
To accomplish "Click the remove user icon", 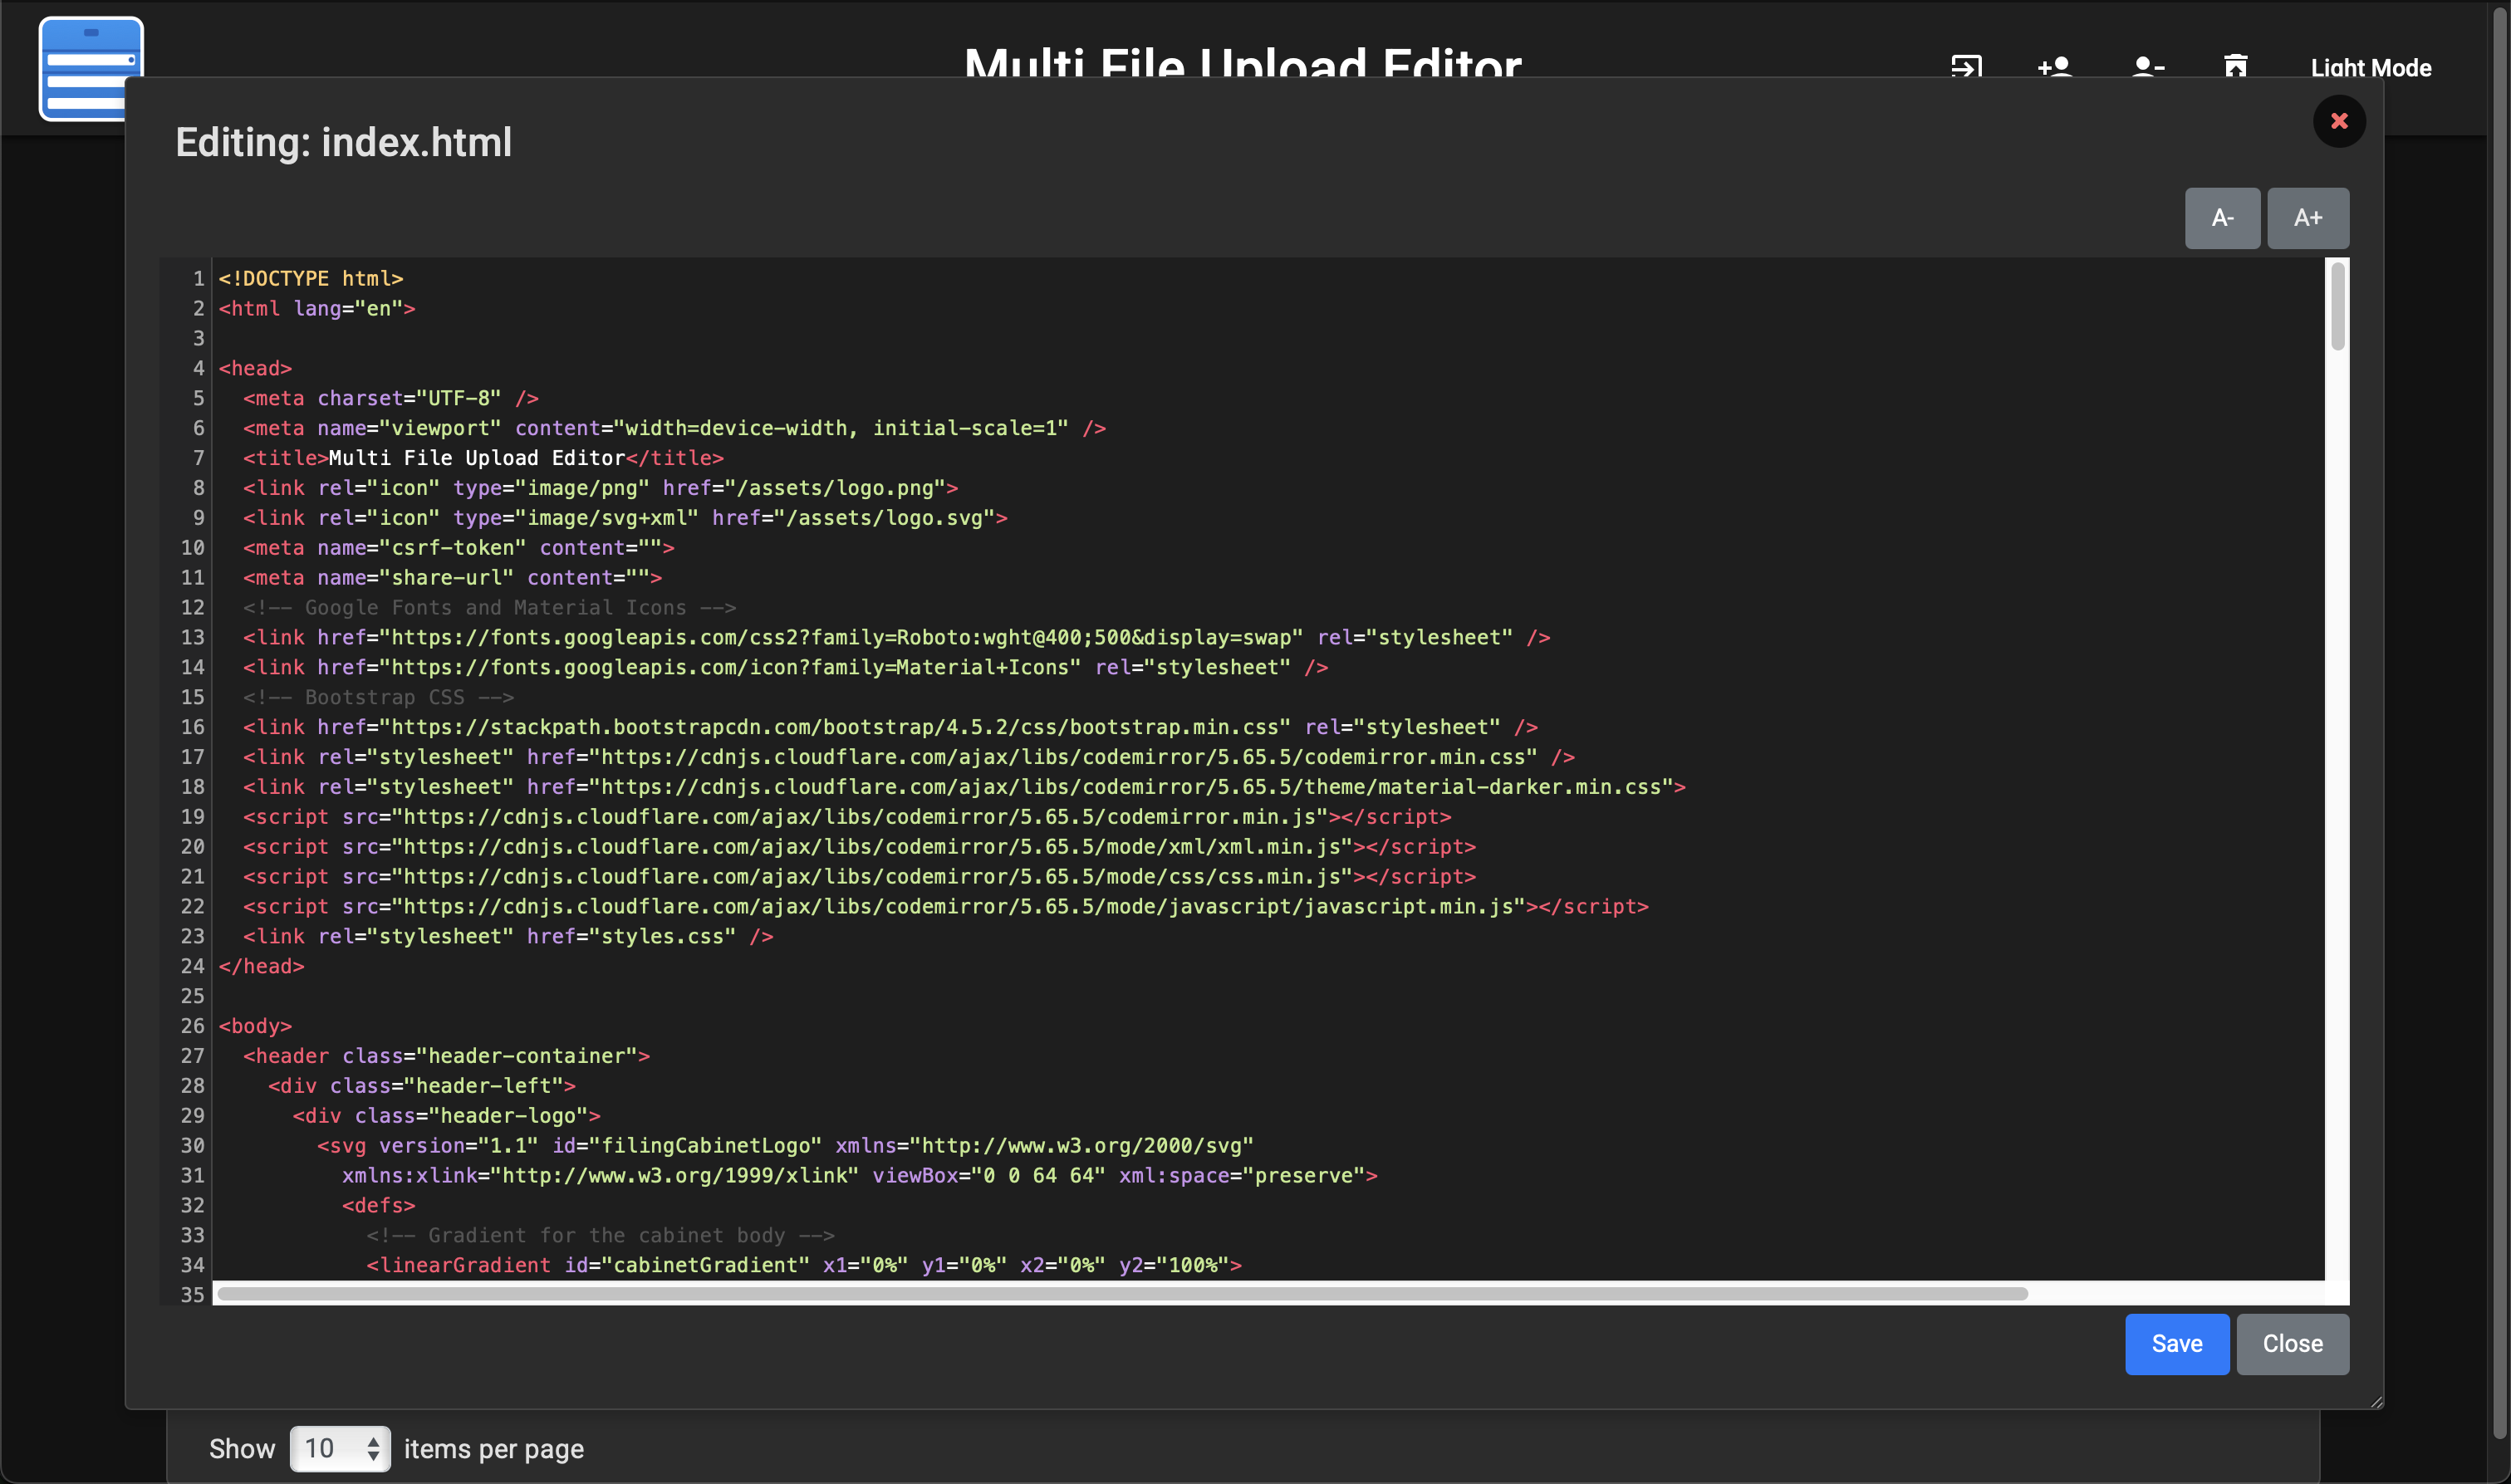I will (x=2147, y=66).
